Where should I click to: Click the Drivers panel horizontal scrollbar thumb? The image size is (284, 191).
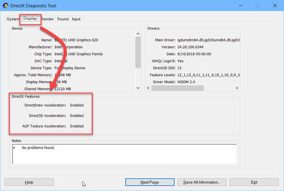(x=178, y=88)
